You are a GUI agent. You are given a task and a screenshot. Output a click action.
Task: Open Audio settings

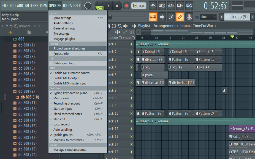(x=78, y=23)
